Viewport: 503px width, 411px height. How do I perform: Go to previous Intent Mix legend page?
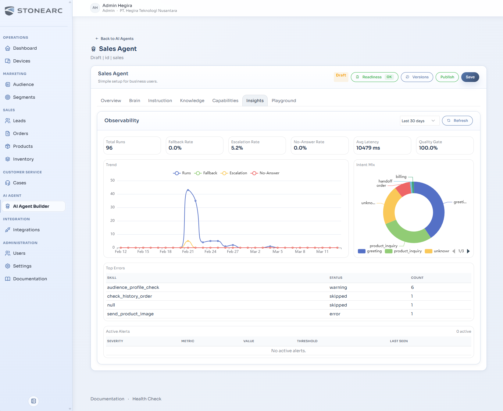click(454, 251)
